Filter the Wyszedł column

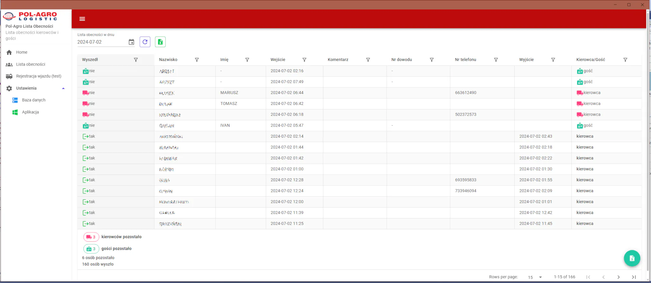136,60
